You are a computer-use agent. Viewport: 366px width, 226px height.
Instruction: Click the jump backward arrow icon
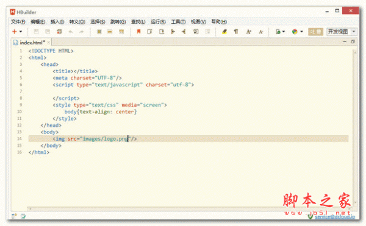coord(184,32)
